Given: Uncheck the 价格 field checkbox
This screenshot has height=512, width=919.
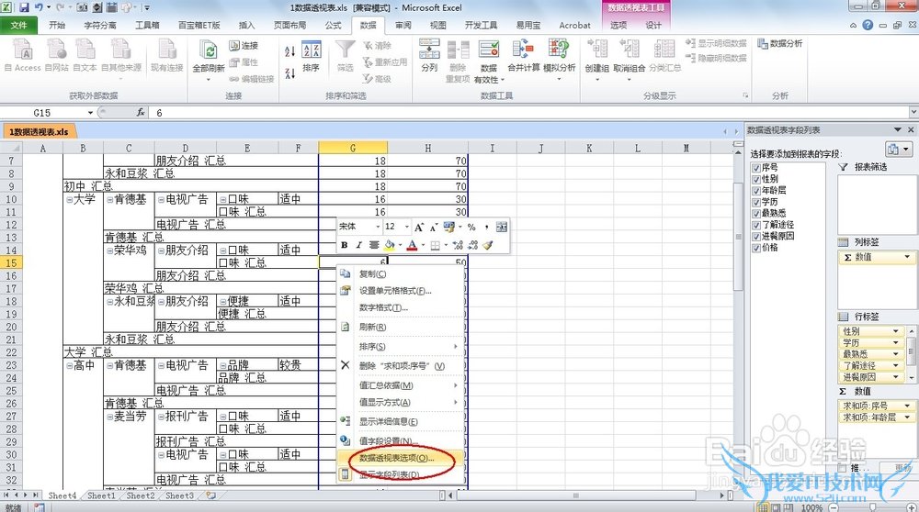Looking at the screenshot, I should pos(756,247).
